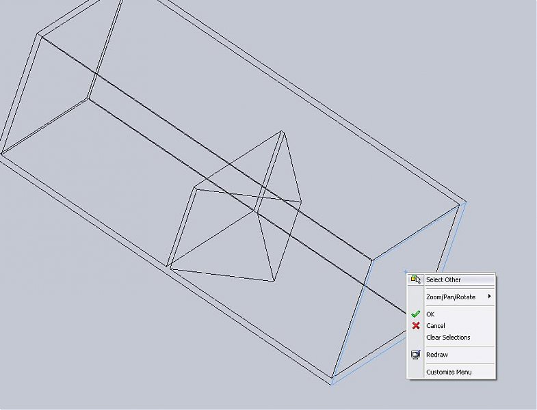The height and width of the screenshot is (410, 537).
Task: Open Customize Menu entry
Action: tap(451, 372)
